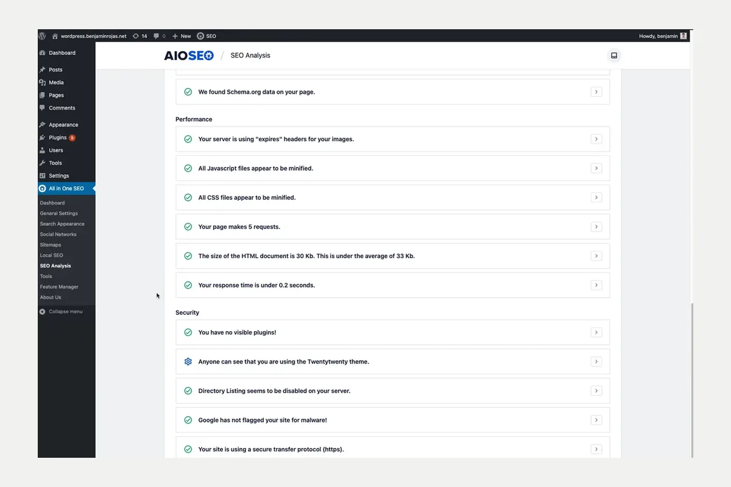Screen dimensions: 731x487
Task: Expand the "expires" headers result
Action: point(596,139)
